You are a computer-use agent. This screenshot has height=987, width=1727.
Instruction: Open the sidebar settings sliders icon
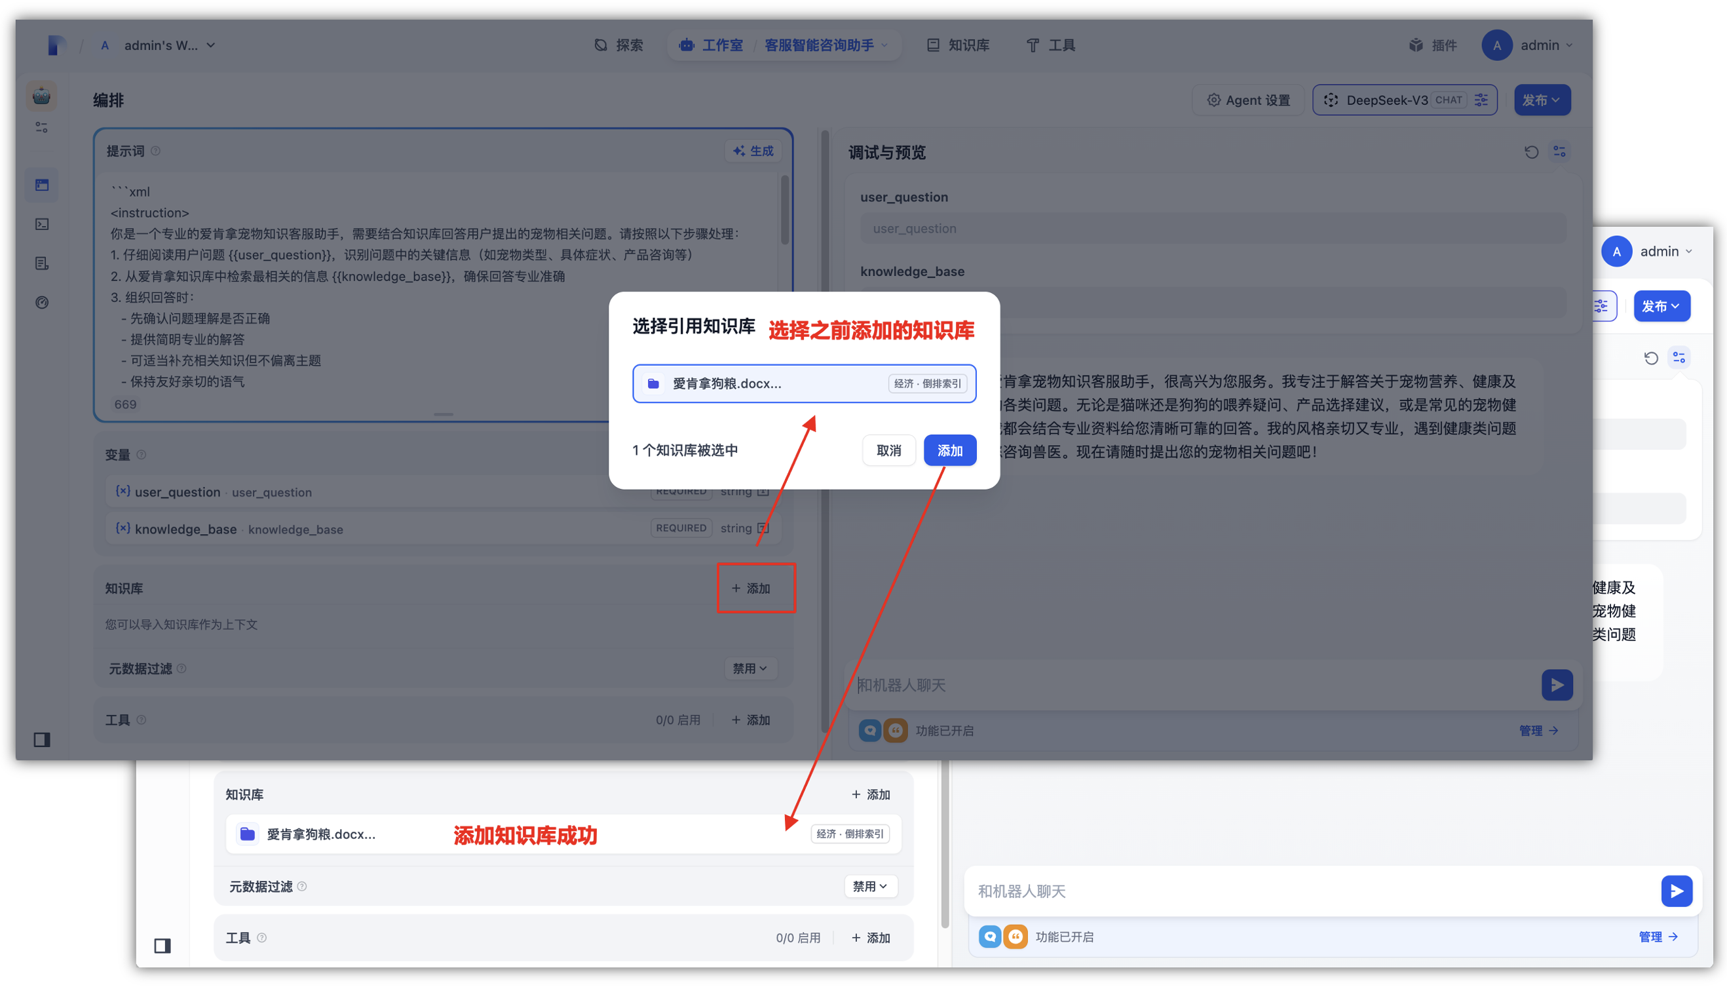pos(41,126)
